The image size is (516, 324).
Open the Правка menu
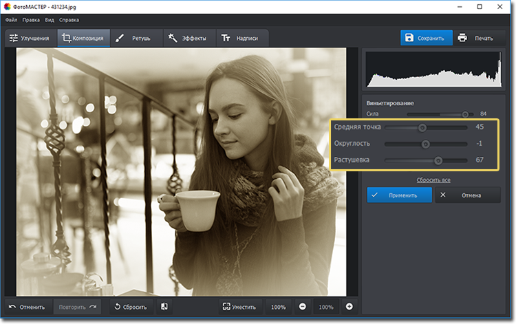coord(31,20)
